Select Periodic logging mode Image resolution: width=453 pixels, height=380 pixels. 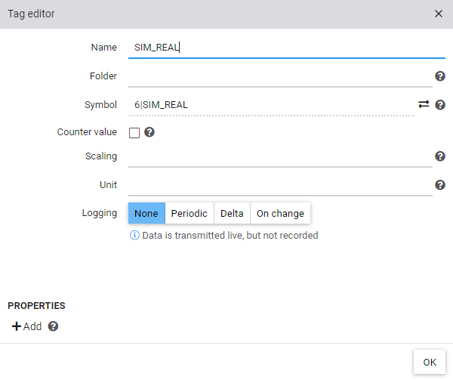pyautogui.click(x=190, y=213)
